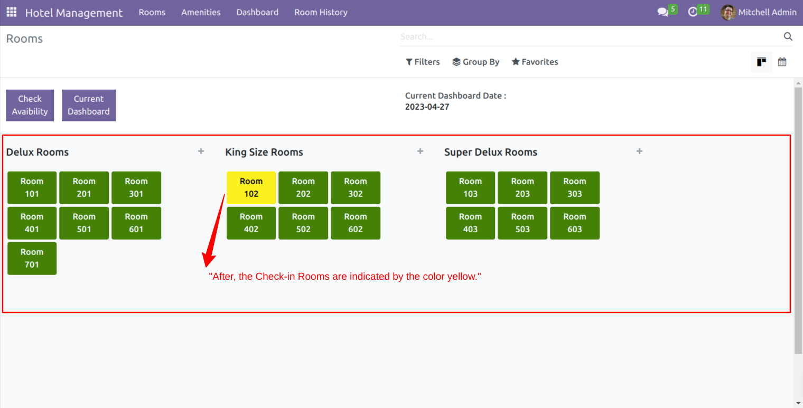This screenshot has width=803, height=408.
Task: Add a room in Delux Rooms column
Action: 201,151
